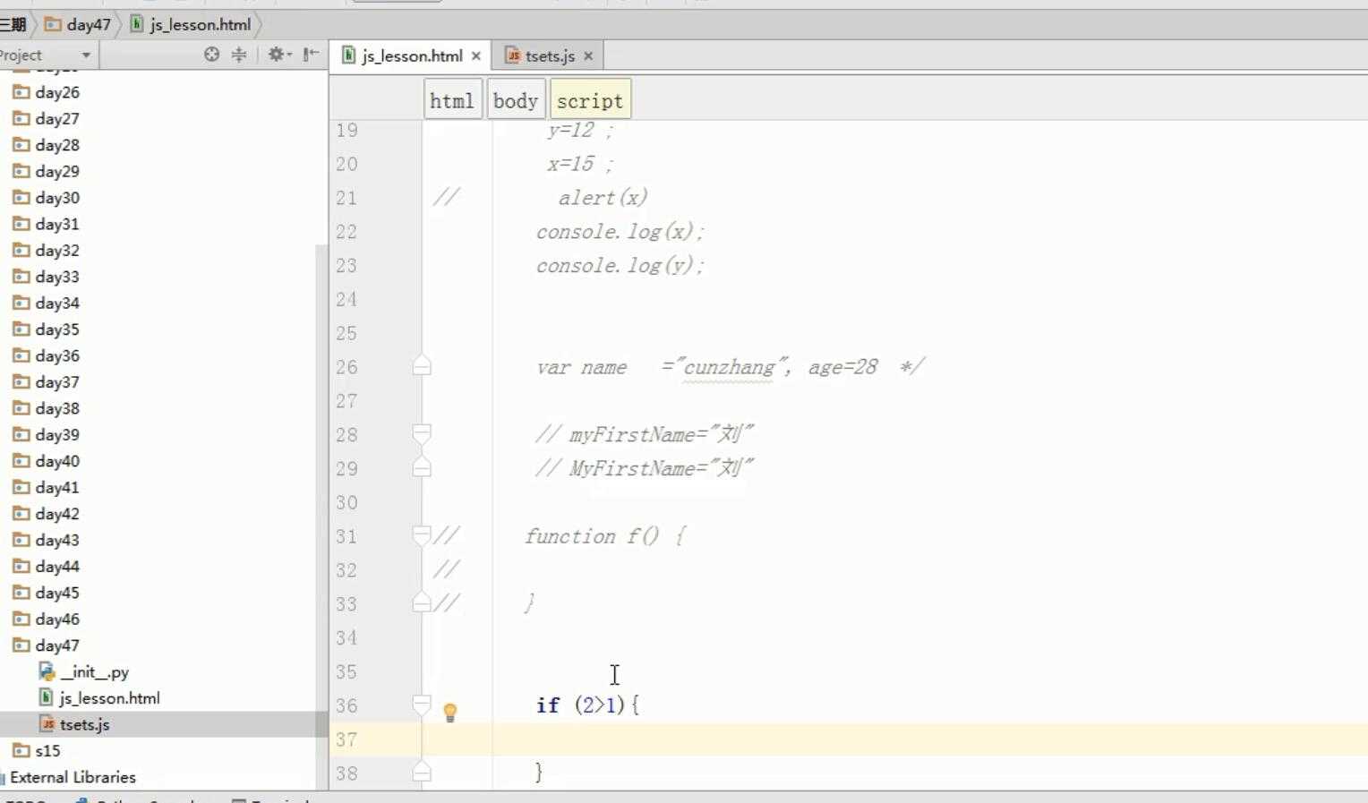1368x803 pixels.
Task: Switch to the js_lesson.html editor tab
Action: tap(412, 56)
